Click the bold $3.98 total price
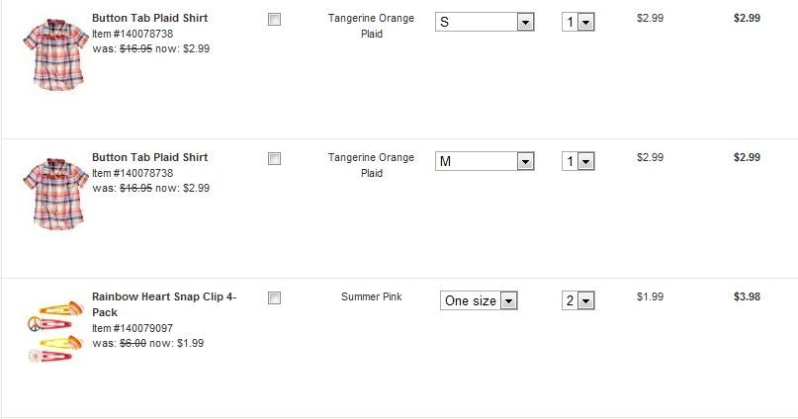 point(747,296)
